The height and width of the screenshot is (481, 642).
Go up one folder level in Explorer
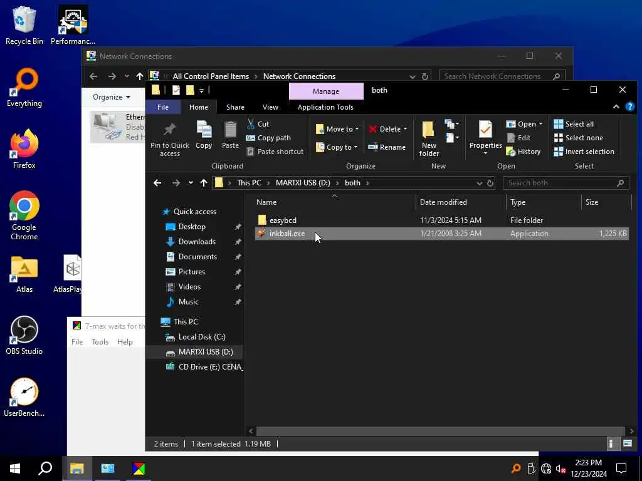pos(204,183)
